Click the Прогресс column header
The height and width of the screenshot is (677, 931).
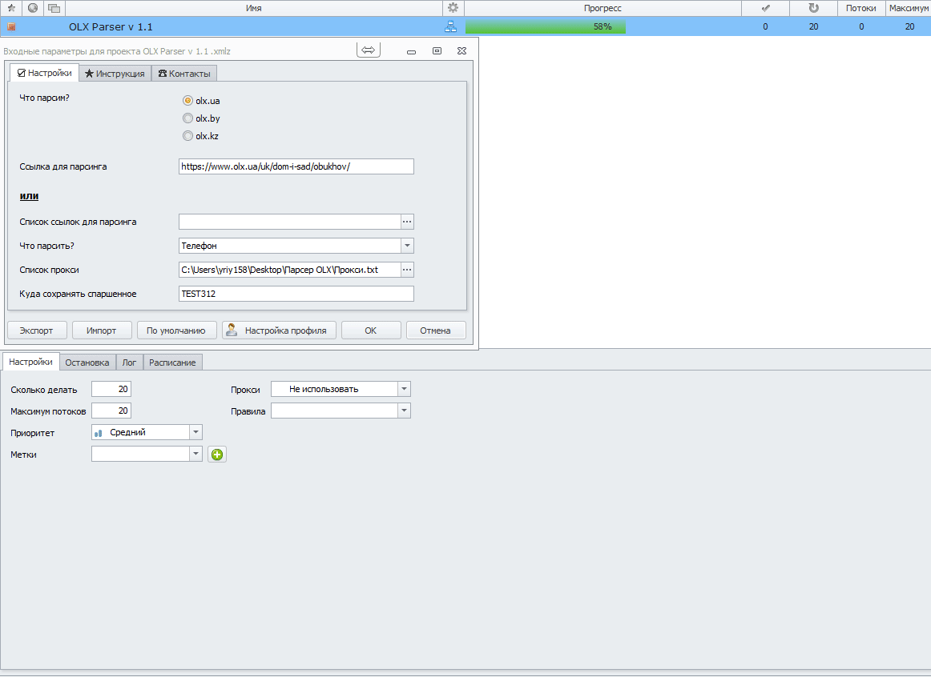point(603,8)
